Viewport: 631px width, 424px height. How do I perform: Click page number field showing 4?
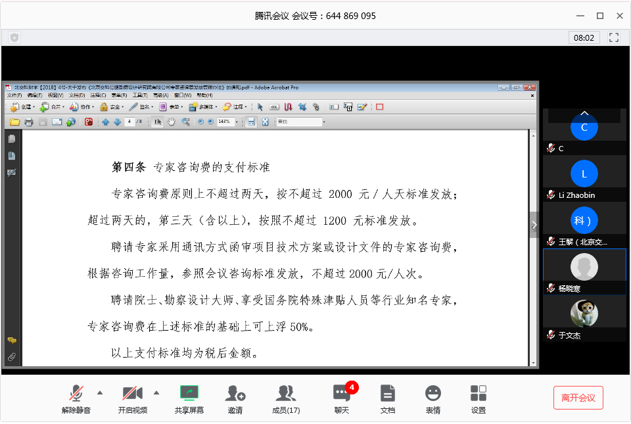point(129,122)
